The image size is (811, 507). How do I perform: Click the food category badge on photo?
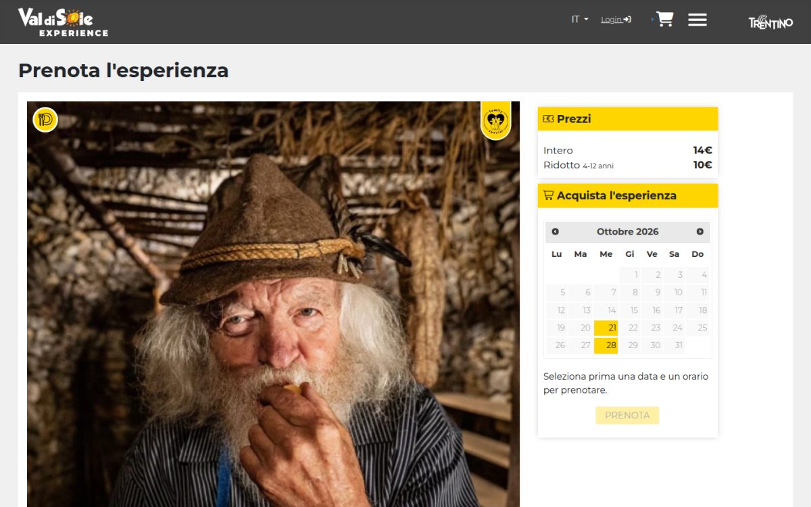45,120
